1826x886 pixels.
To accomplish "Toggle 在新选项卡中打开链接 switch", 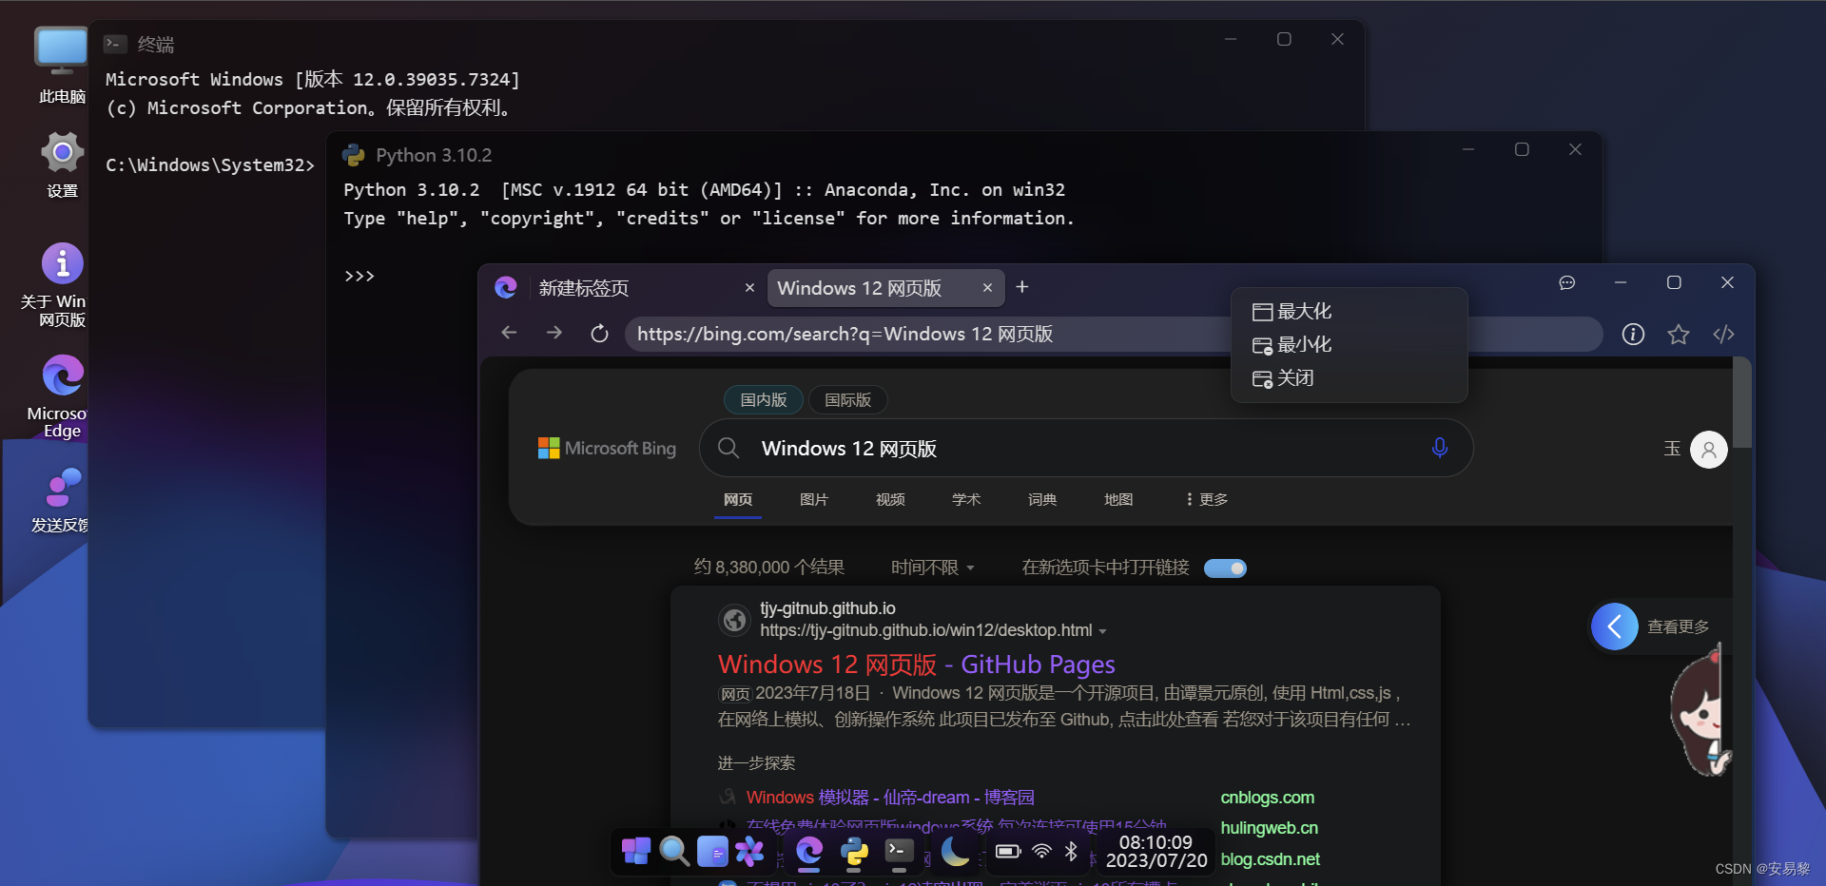I will 1225,568.
